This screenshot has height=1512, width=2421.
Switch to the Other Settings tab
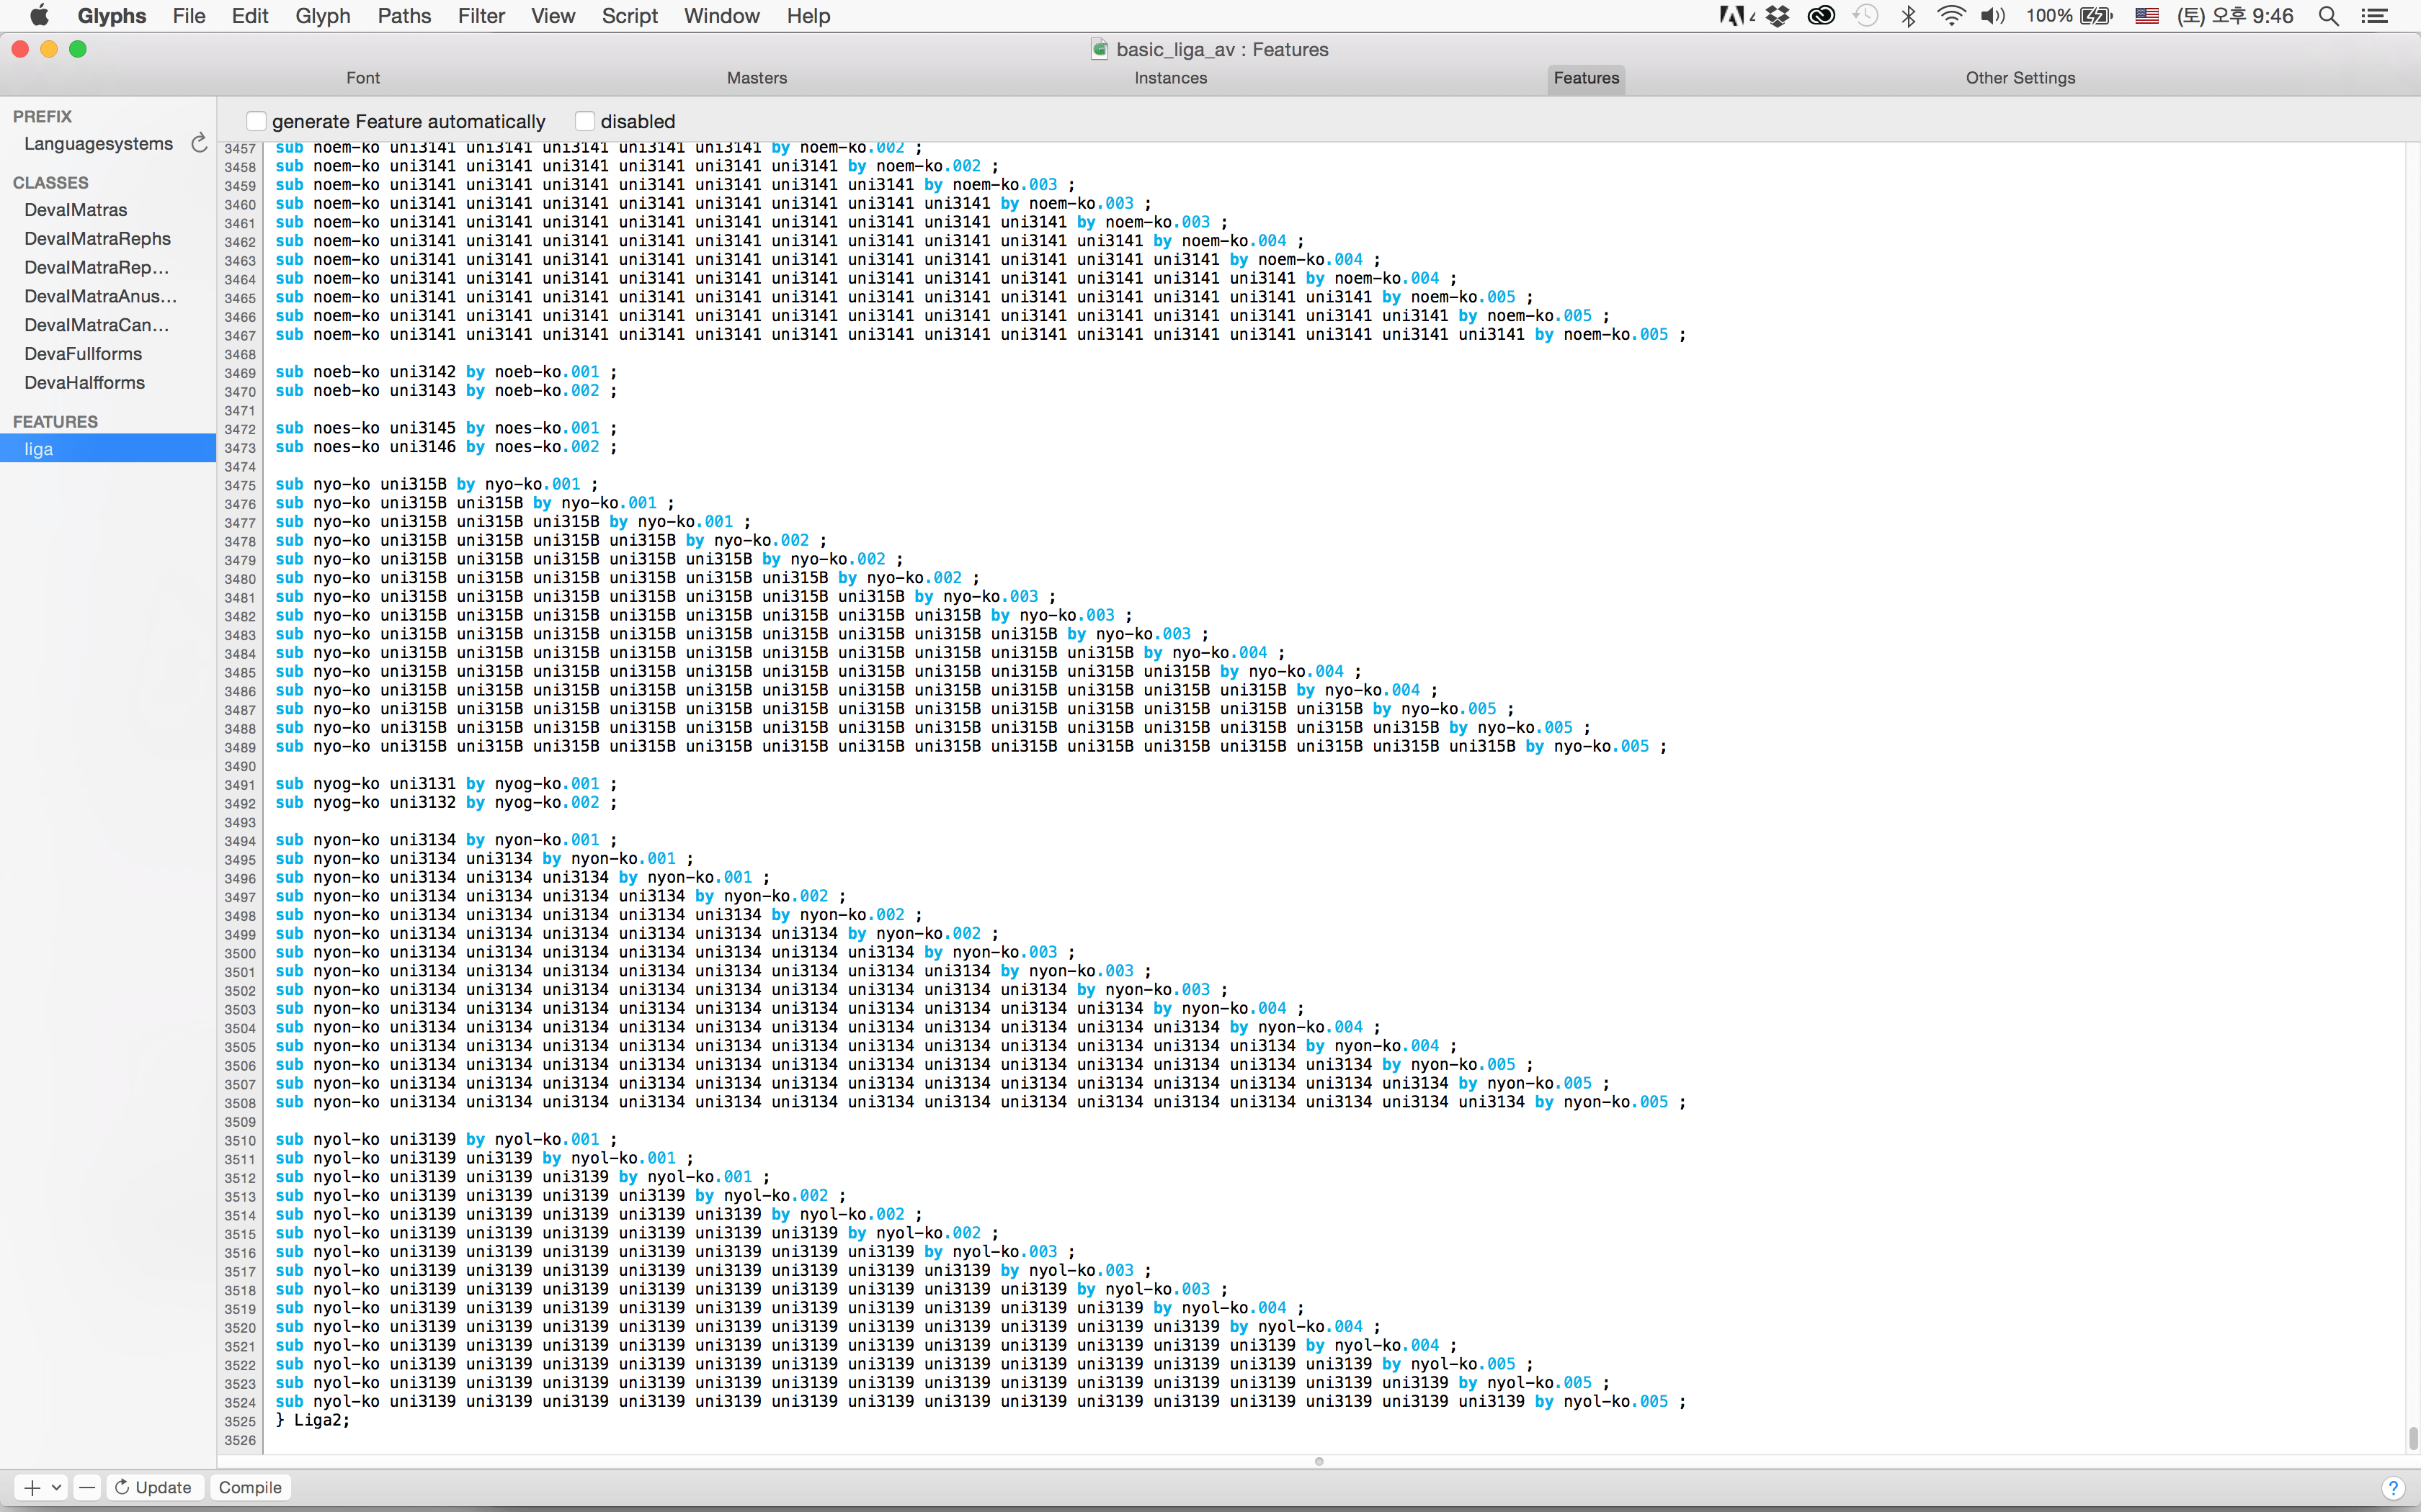(2020, 78)
